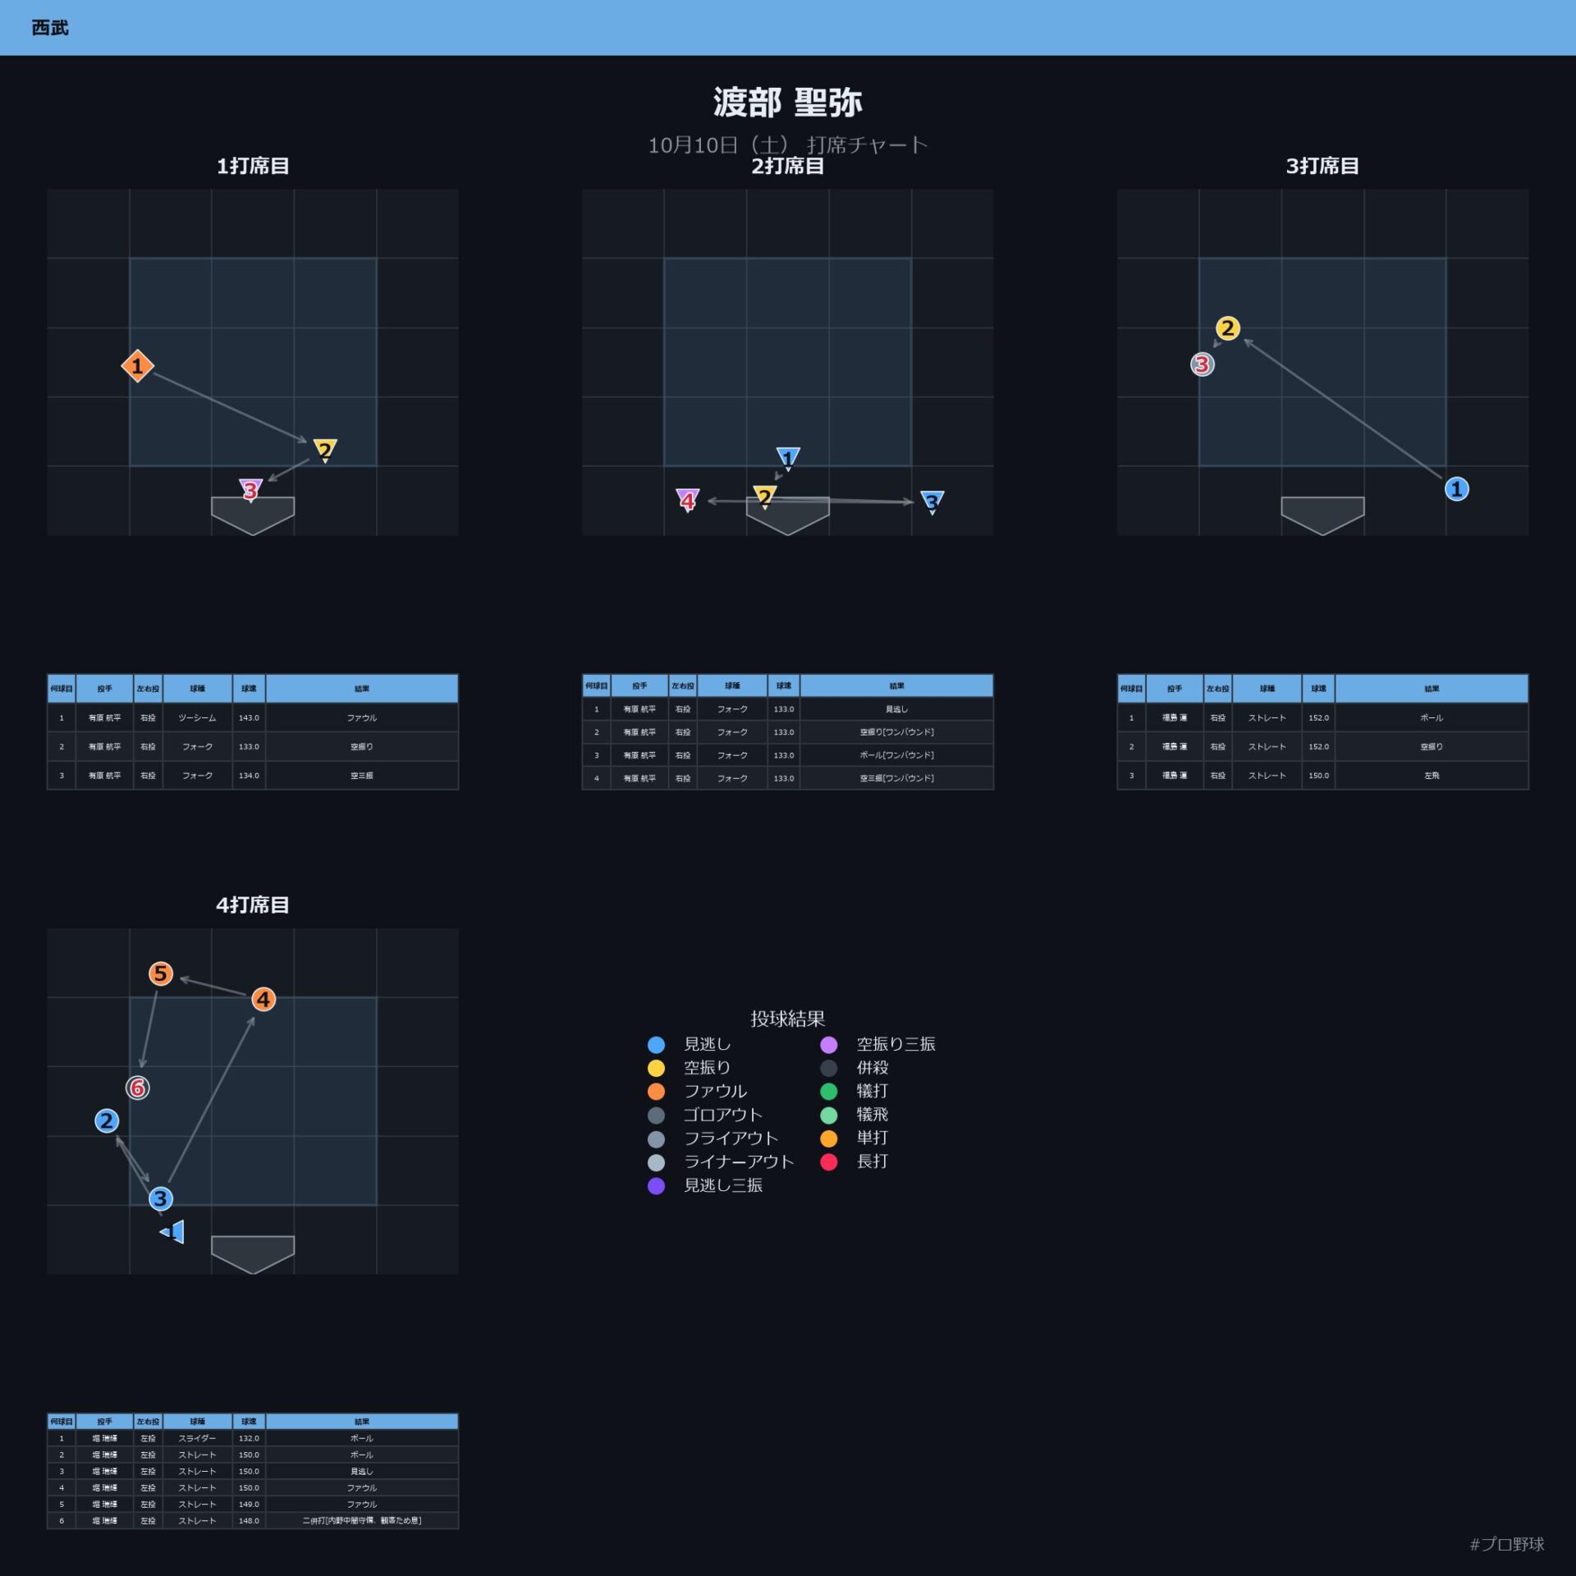1576x1576 pixels.
Task: Click 空三振[ワンバウンド] result in second table
Action: [896, 778]
